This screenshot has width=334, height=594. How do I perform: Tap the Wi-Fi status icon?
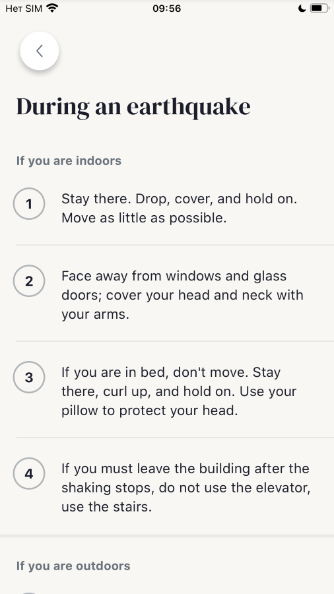point(52,8)
